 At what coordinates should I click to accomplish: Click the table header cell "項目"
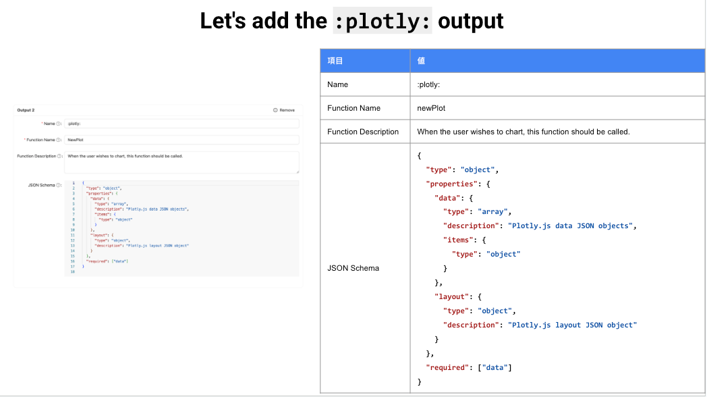point(365,61)
